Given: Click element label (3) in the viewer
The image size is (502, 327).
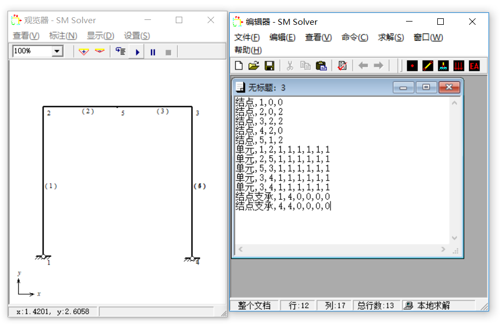Looking at the screenshot, I should coord(163,112).
